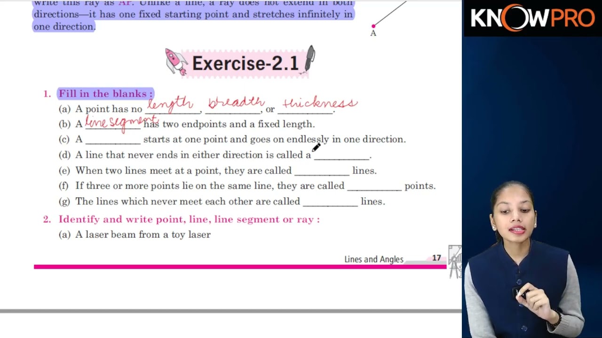Click point A on the ray diagram

click(373, 26)
